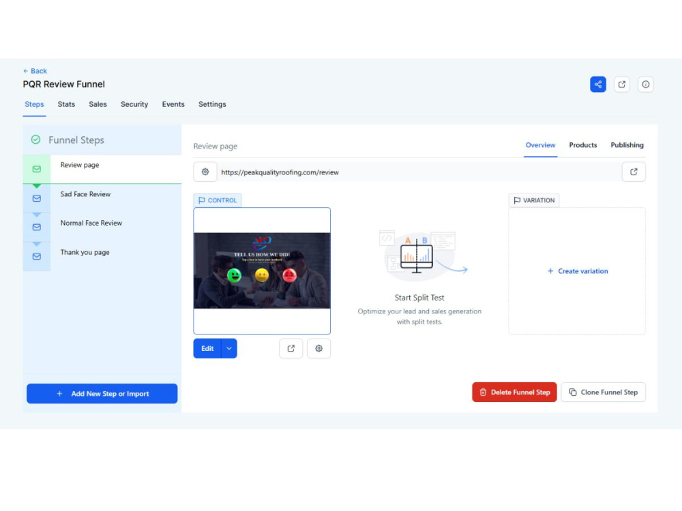The height and width of the screenshot is (511, 682).
Task: Expand the Edit dropdown arrow
Action: coord(229,348)
